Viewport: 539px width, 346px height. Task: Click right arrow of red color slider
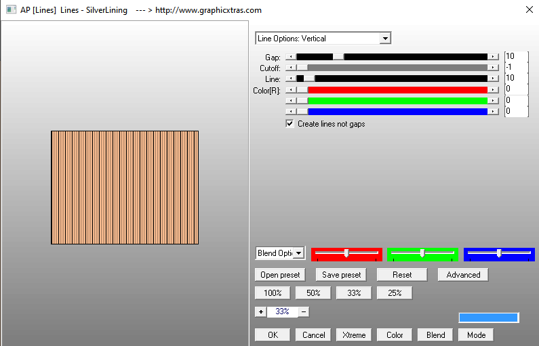(x=493, y=89)
